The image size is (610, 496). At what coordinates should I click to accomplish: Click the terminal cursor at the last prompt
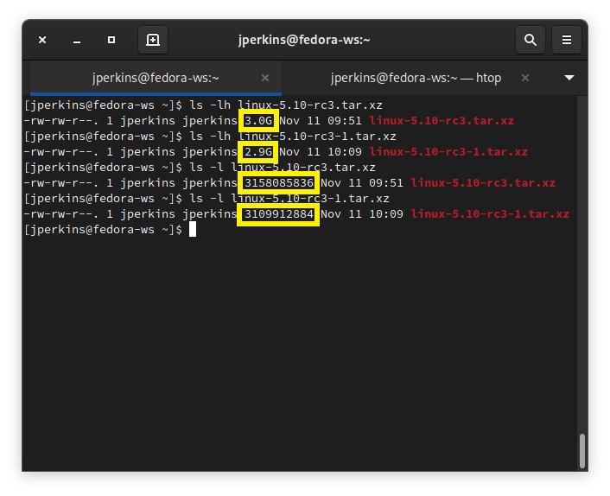pyautogui.click(x=193, y=230)
